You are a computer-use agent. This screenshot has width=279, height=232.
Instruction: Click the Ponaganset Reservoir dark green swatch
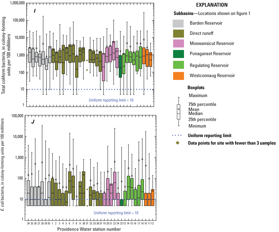[178, 54]
